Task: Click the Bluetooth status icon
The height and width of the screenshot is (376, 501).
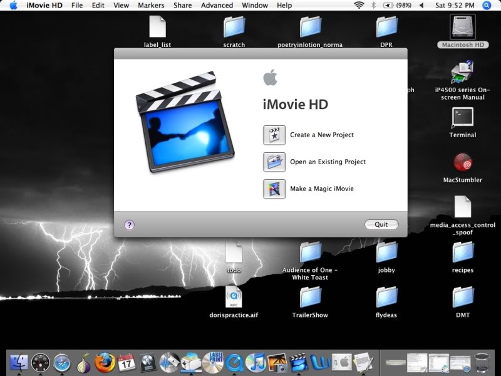Action: 373,5
